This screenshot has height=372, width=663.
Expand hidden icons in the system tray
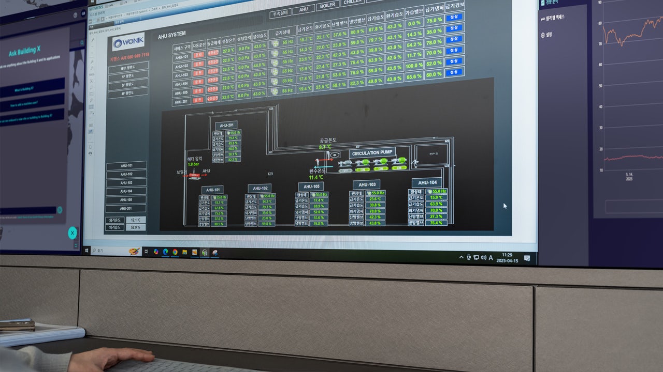click(461, 257)
